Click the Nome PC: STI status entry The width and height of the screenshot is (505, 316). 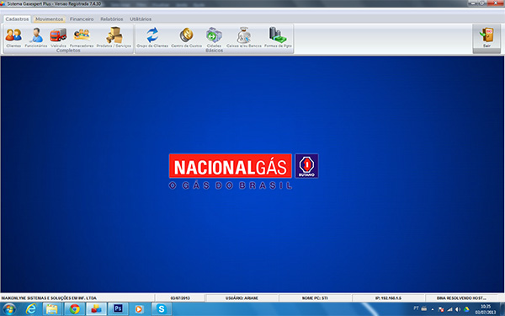click(315, 298)
